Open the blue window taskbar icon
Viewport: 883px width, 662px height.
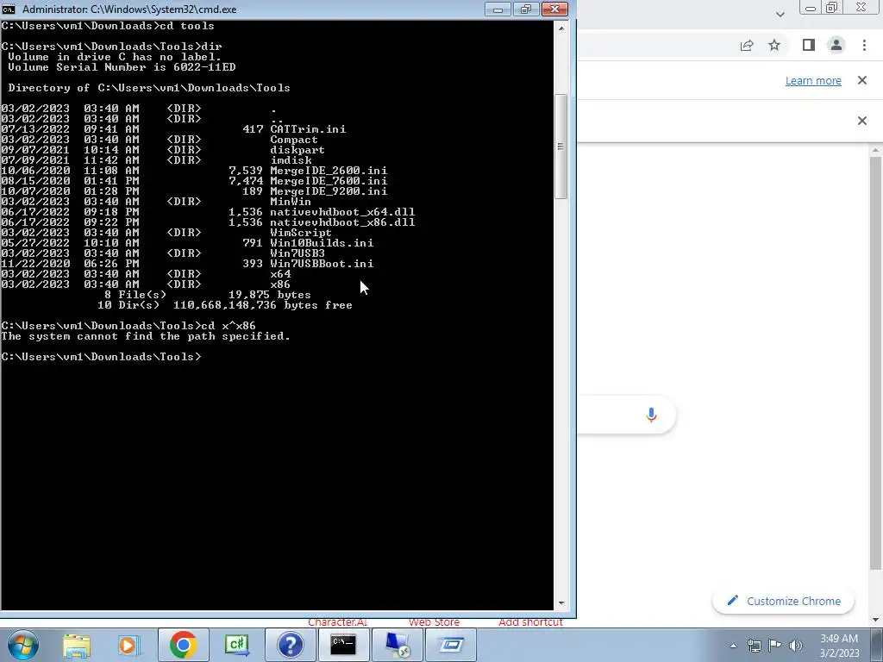pos(450,645)
